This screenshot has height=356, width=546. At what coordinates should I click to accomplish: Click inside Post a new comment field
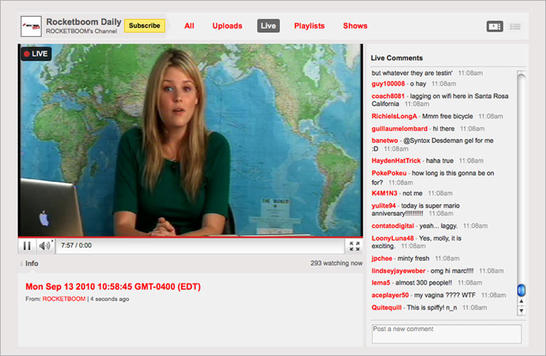(x=446, y=334)
